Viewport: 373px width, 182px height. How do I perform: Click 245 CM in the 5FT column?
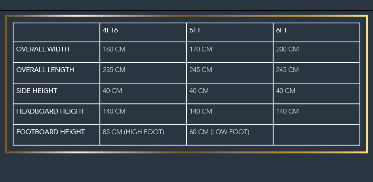200,70
